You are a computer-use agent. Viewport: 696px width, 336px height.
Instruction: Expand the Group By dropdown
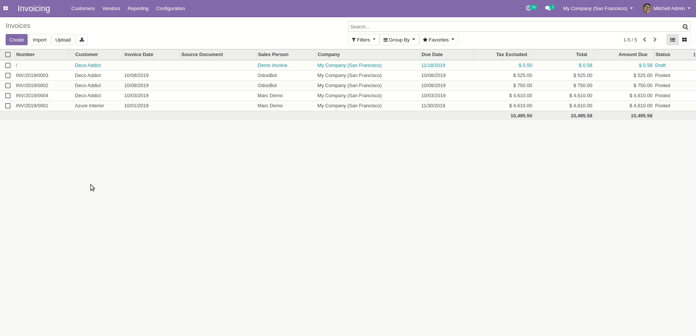click(x=399, y=40)
